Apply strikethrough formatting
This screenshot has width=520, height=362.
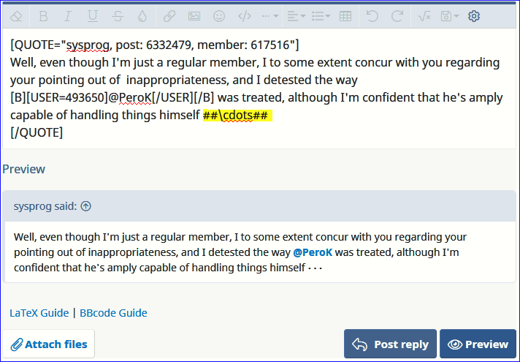tap(118, 16)
